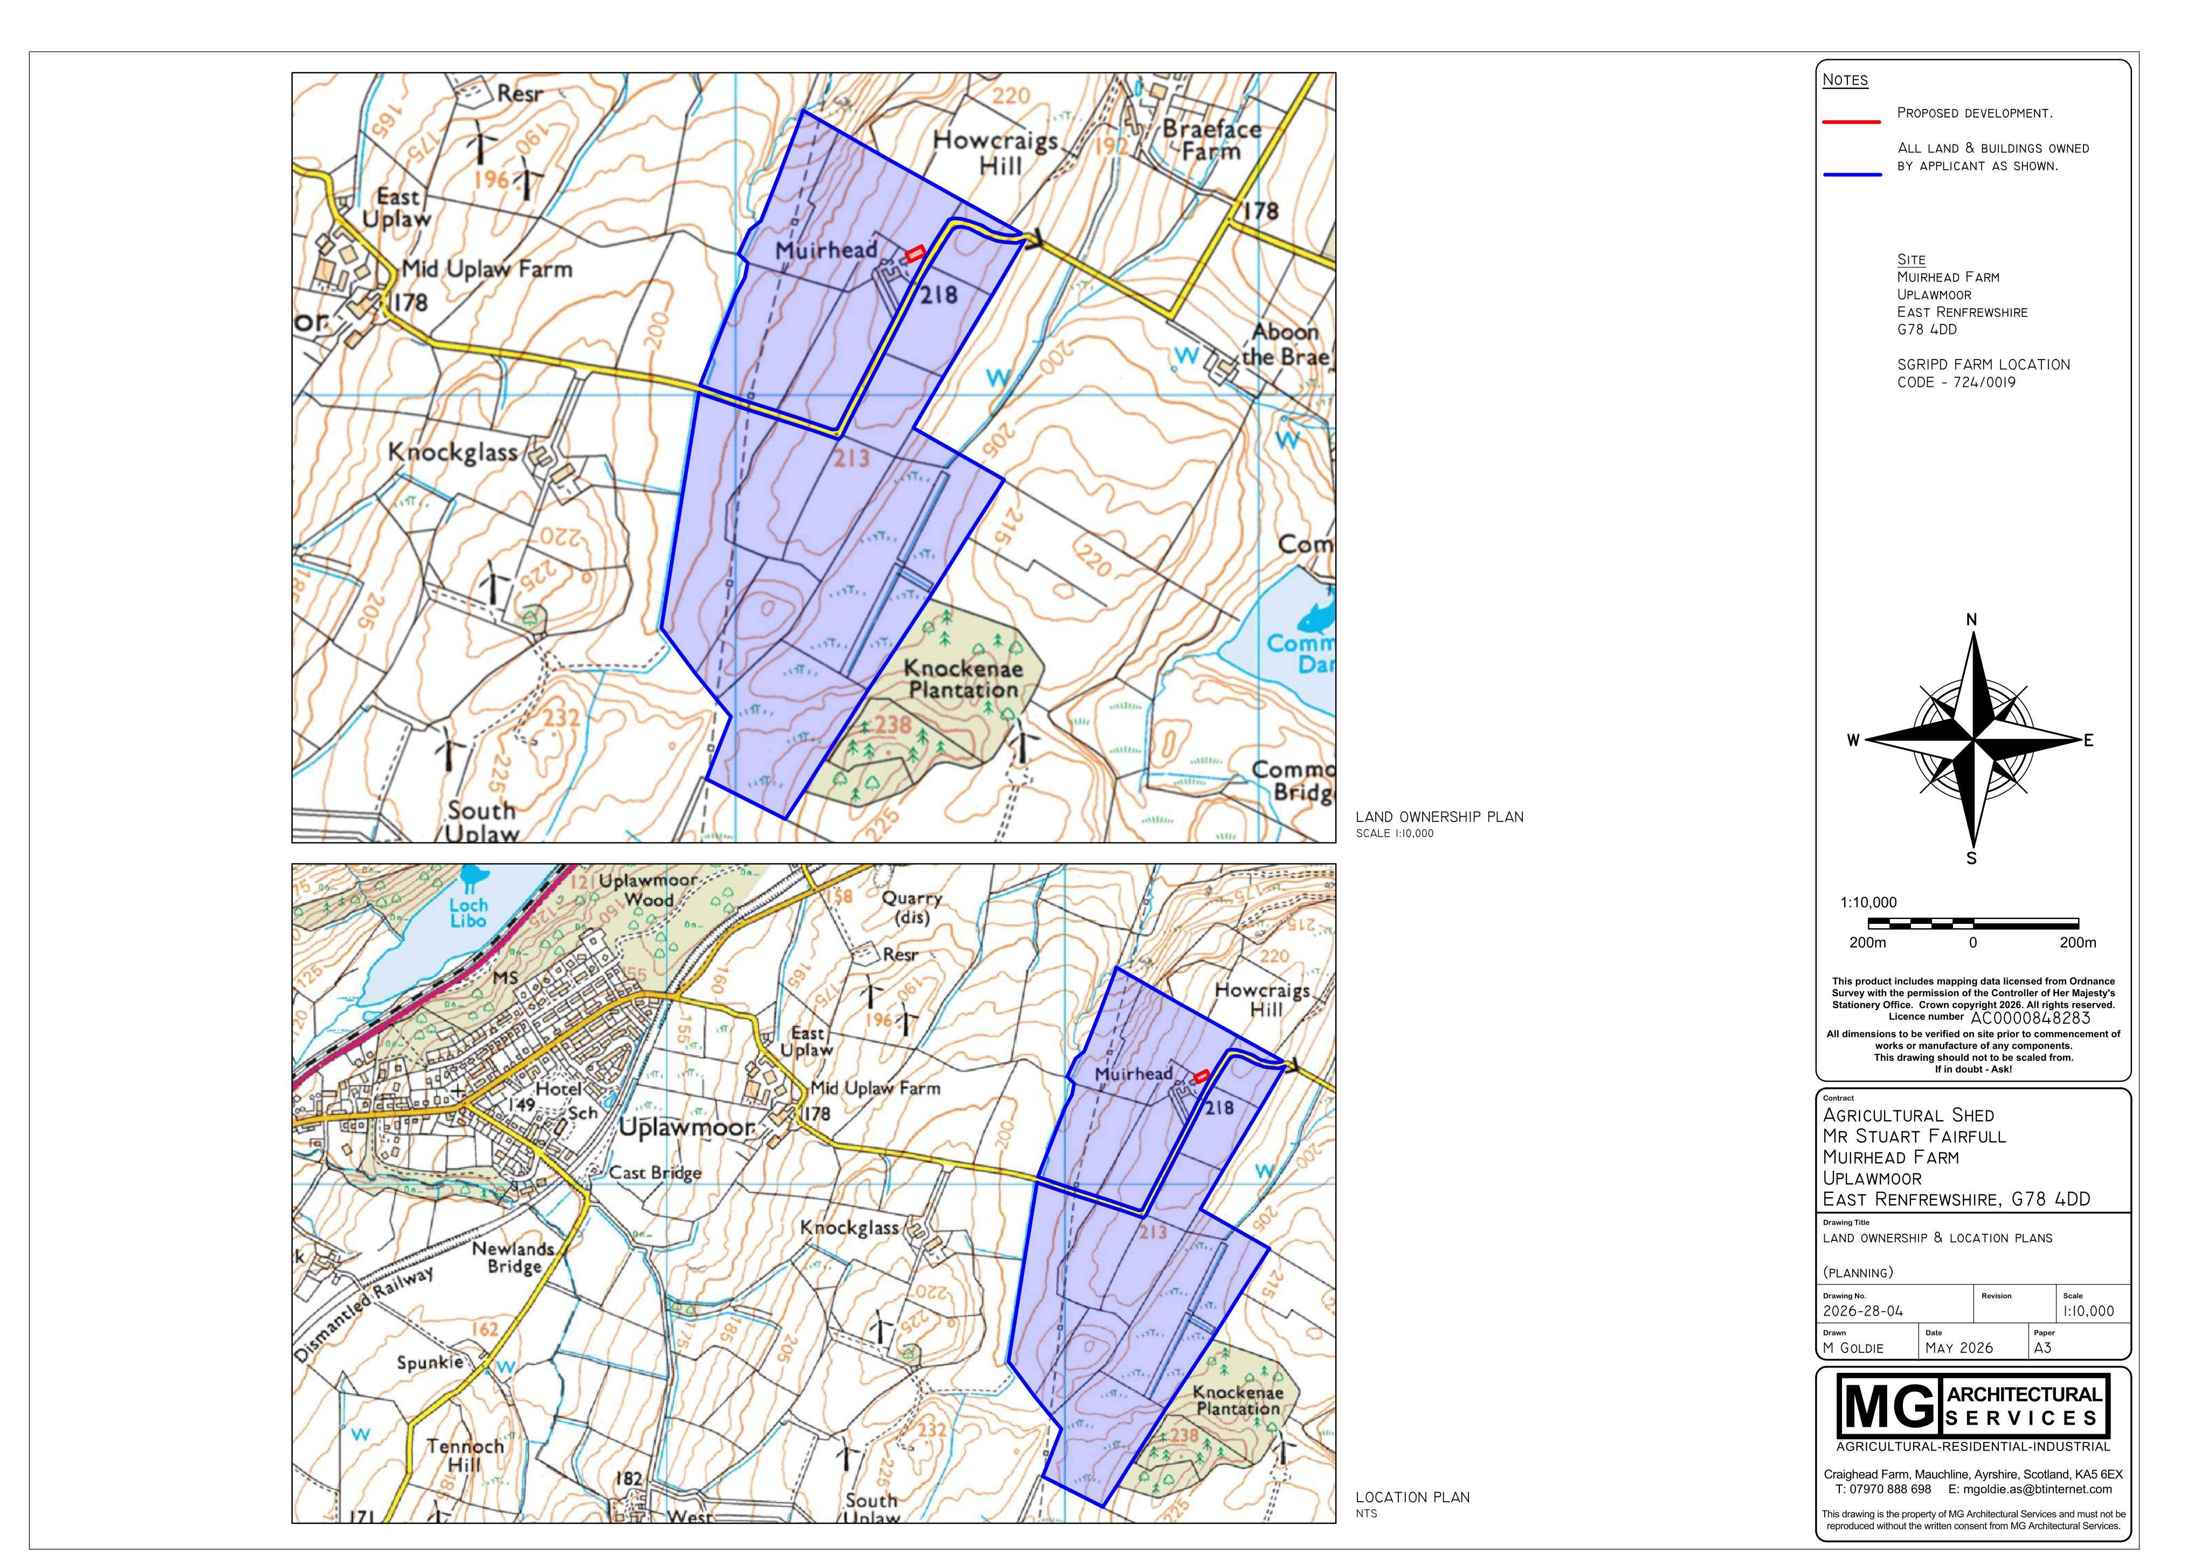
Task: Click the graphic scale bar
Action: [x=1972, y=923]
